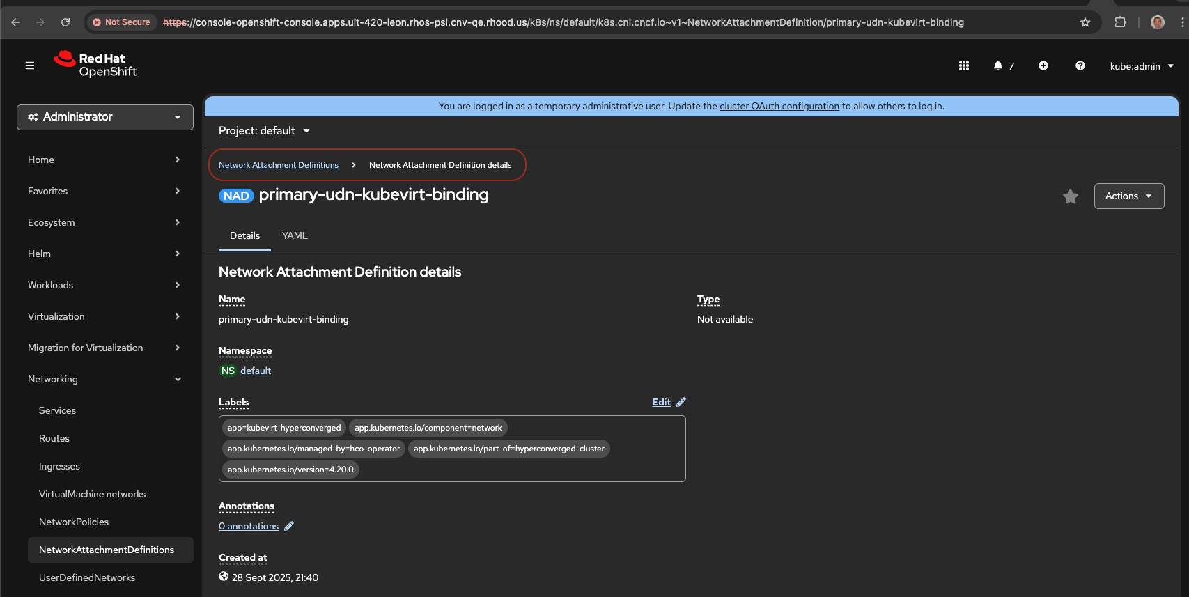The image size is (1189, 597).
Task: Toggle favorite star for primary-udn-kubevirt-binding
Action: coord(1070,197)
